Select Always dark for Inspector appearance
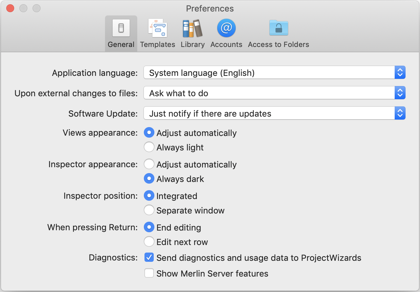This screenshot has width=420, height=292. click(149, 179)
